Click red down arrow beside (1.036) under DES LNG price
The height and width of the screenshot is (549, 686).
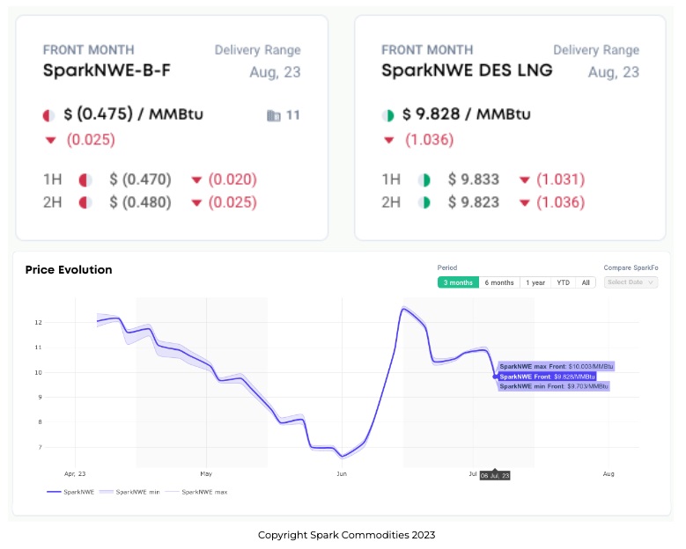pyautogui.click(x=389, y=140)
